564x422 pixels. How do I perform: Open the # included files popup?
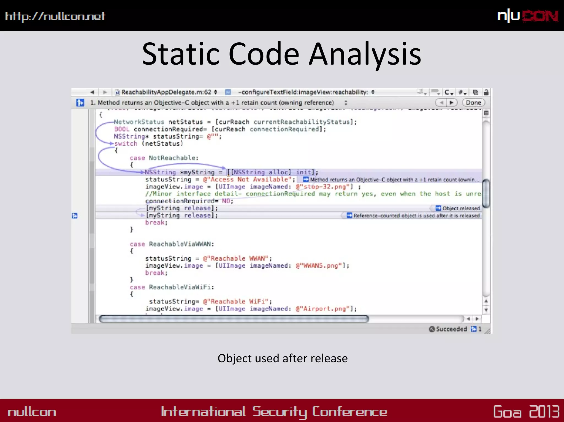click(x=462, y=92)
